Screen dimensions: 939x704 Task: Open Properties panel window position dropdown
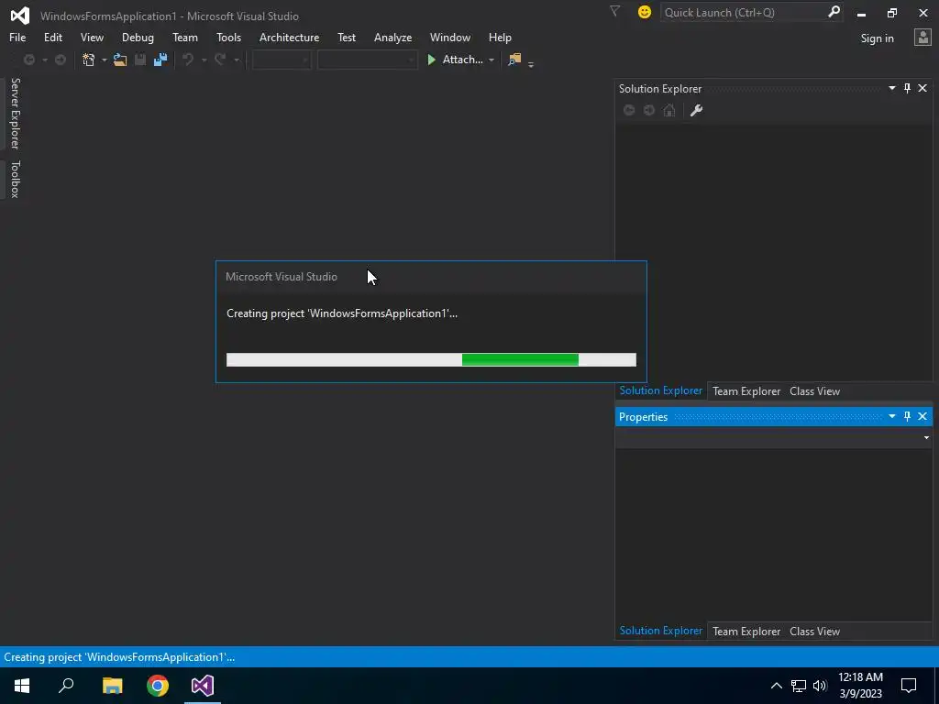click(x=891, y=416)
